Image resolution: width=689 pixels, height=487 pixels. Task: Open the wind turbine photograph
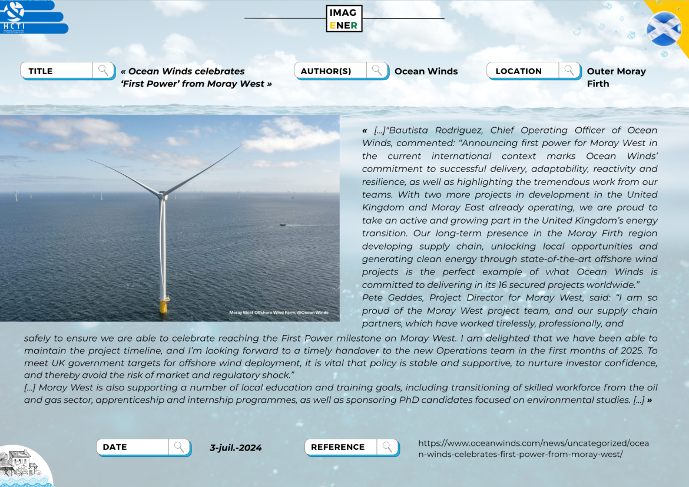(170, 218)
